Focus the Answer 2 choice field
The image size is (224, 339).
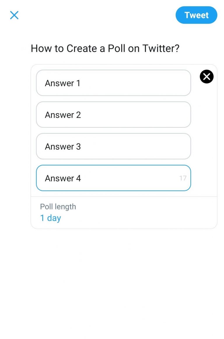(113, 114)
